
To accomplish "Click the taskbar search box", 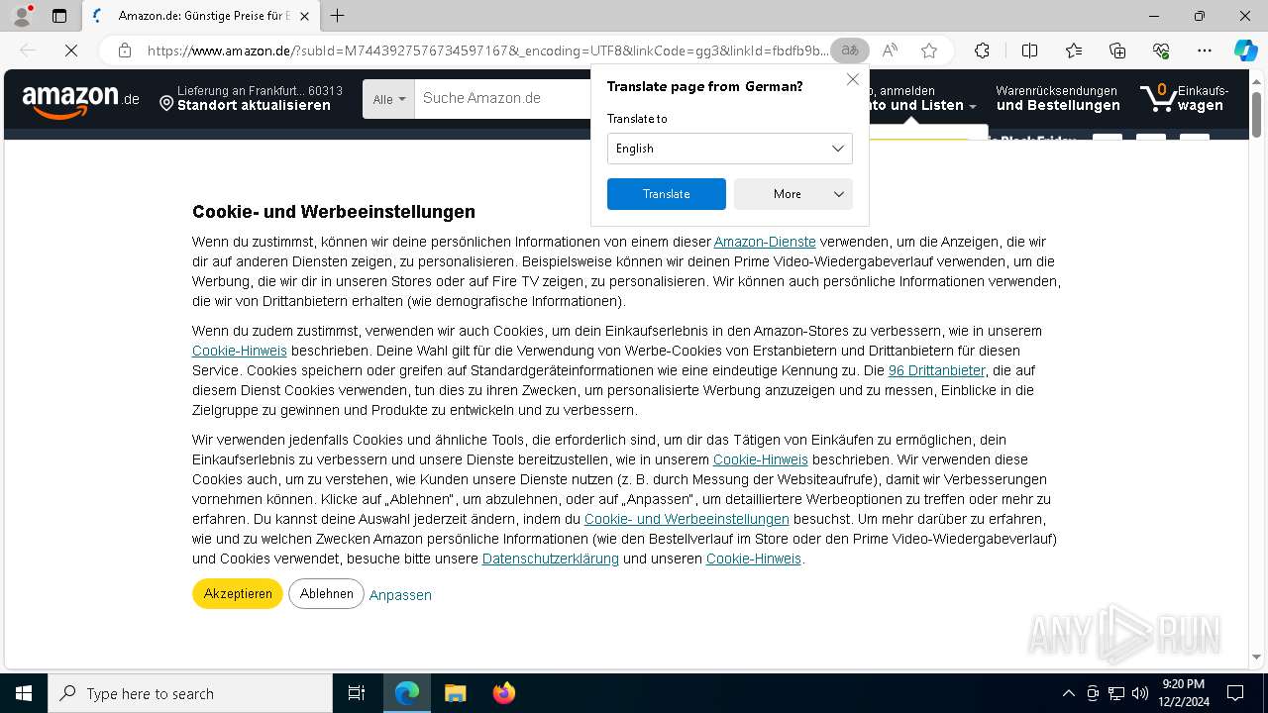I will pos(190,693).
